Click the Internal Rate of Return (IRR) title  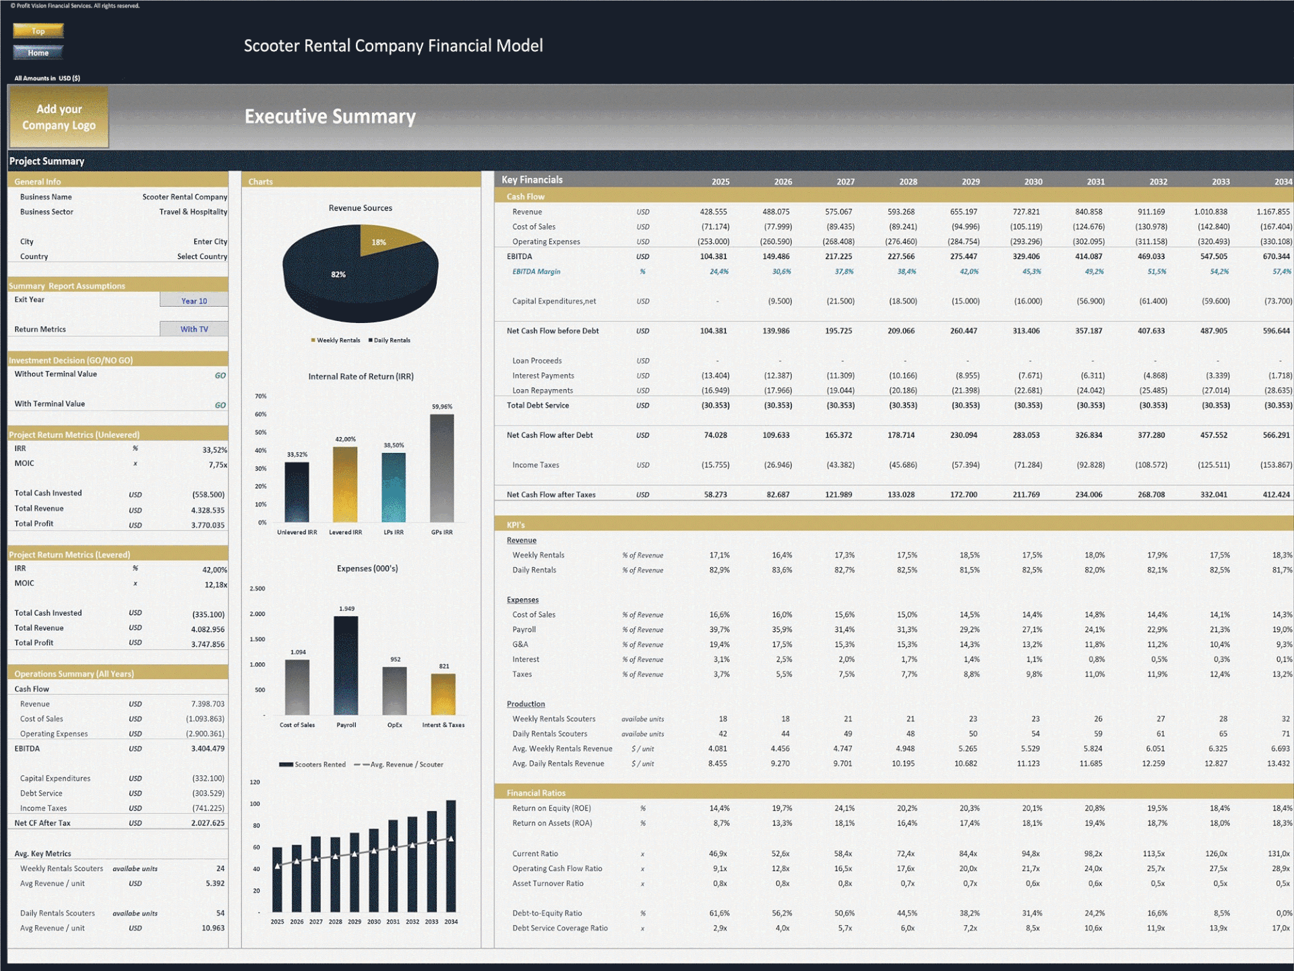click(x=361, y=376)
